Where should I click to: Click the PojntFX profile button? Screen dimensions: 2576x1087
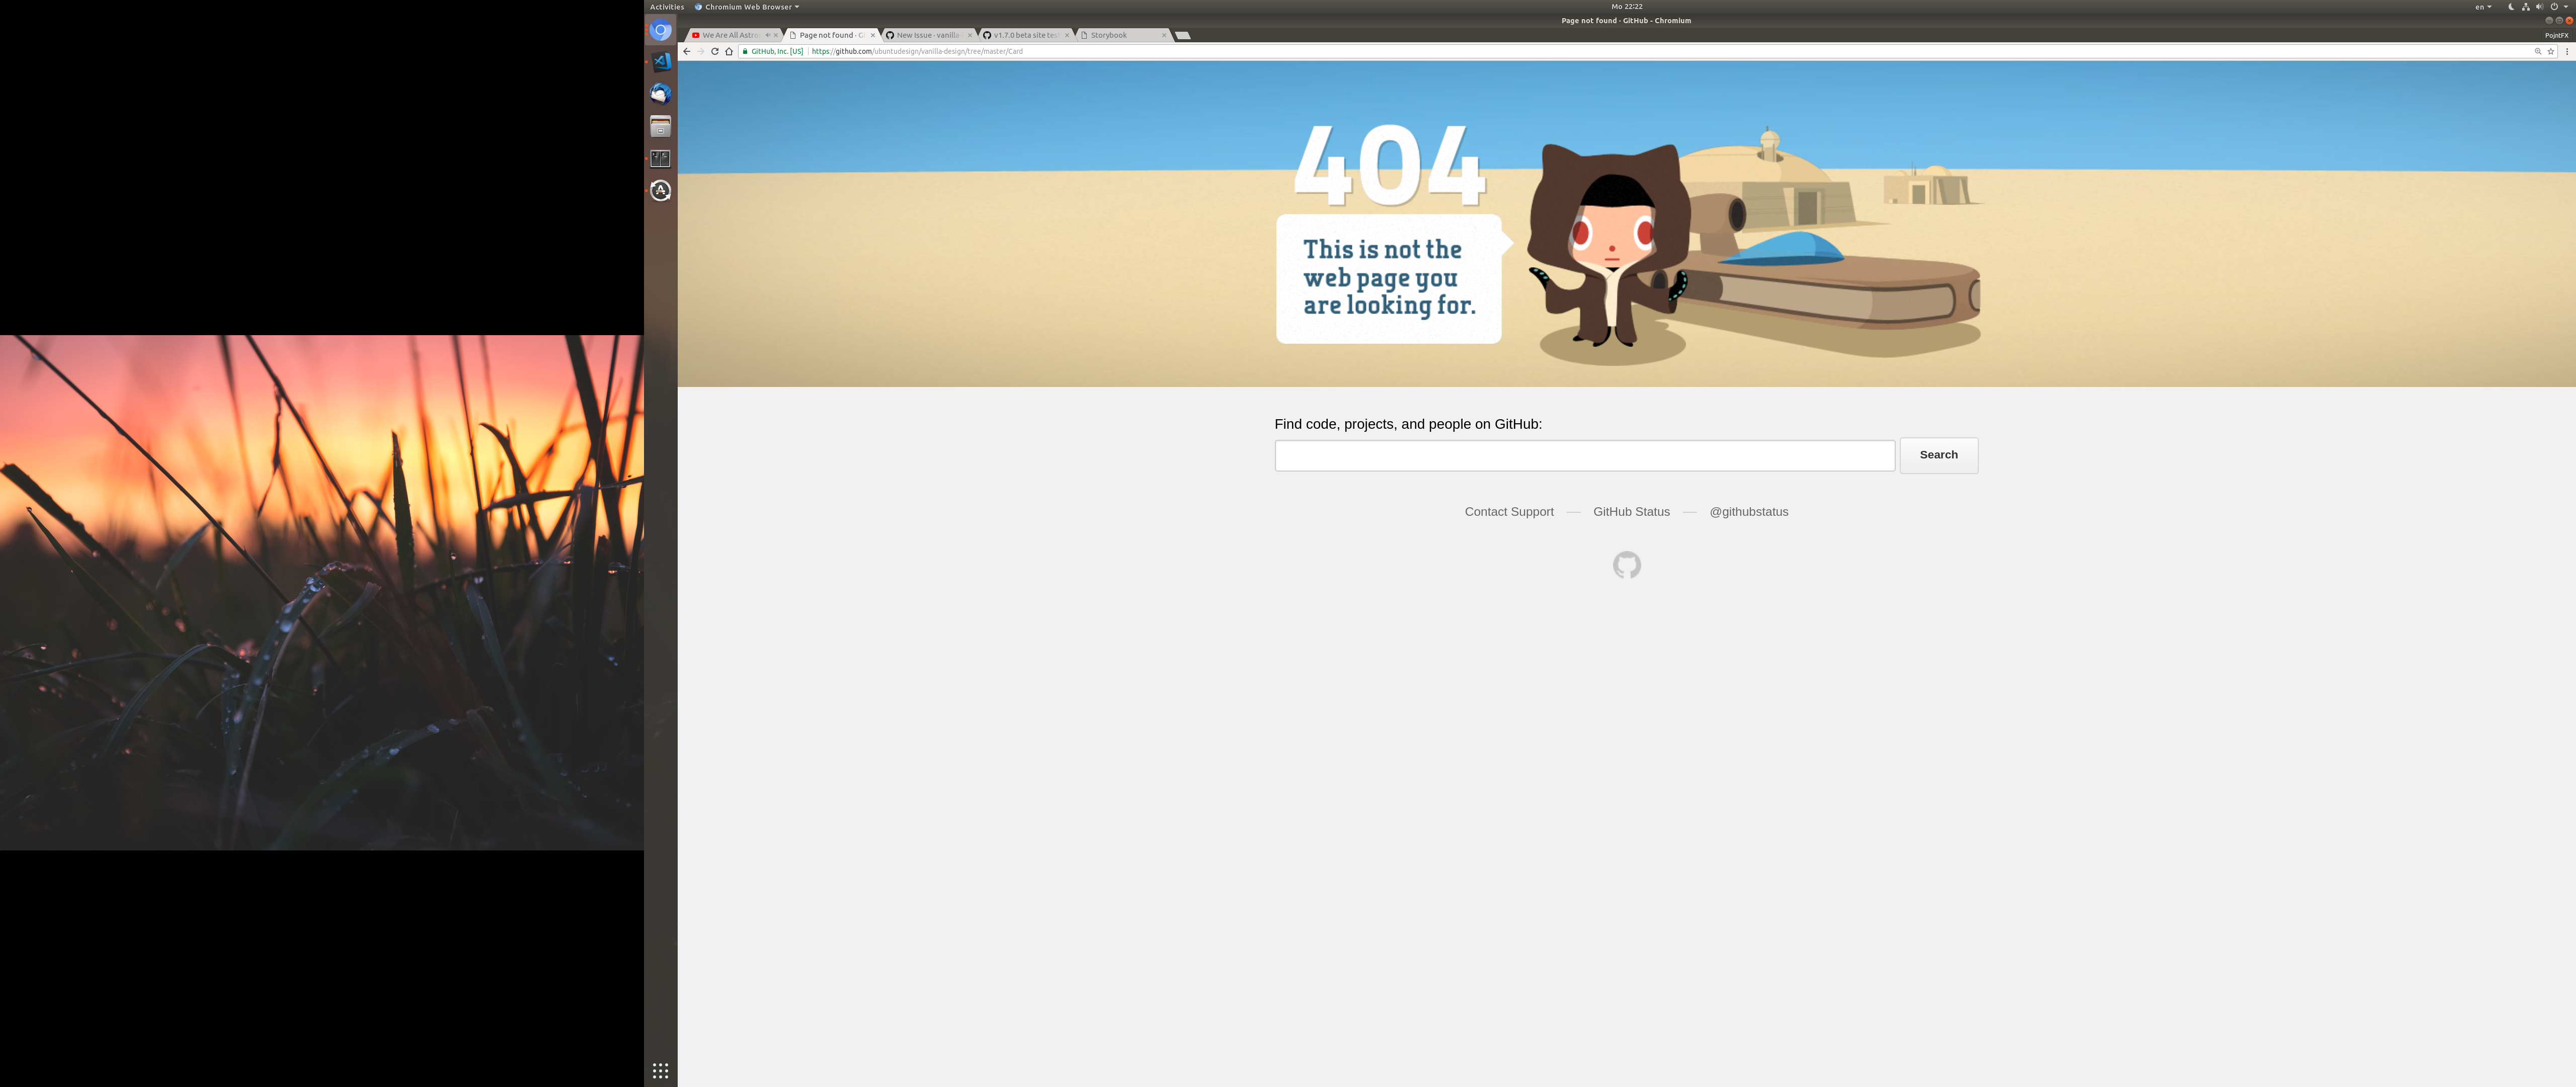(2556, 35)
